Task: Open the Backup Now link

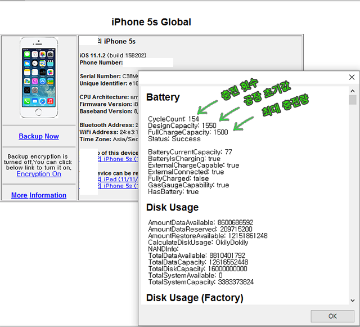Action: coord(39,136)
